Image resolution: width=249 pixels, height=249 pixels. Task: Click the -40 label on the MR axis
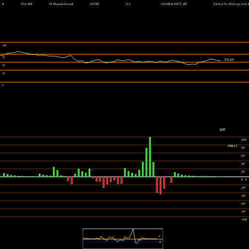[x=243, y=196]
